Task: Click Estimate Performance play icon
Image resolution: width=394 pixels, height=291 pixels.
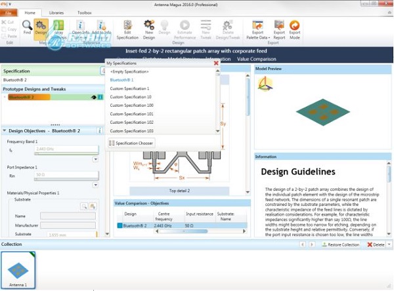Action: point(185,26)
